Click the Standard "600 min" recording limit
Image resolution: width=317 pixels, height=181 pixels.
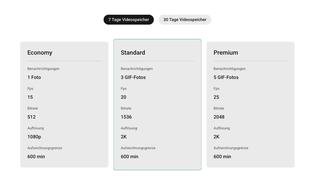[x=129, y=157]
